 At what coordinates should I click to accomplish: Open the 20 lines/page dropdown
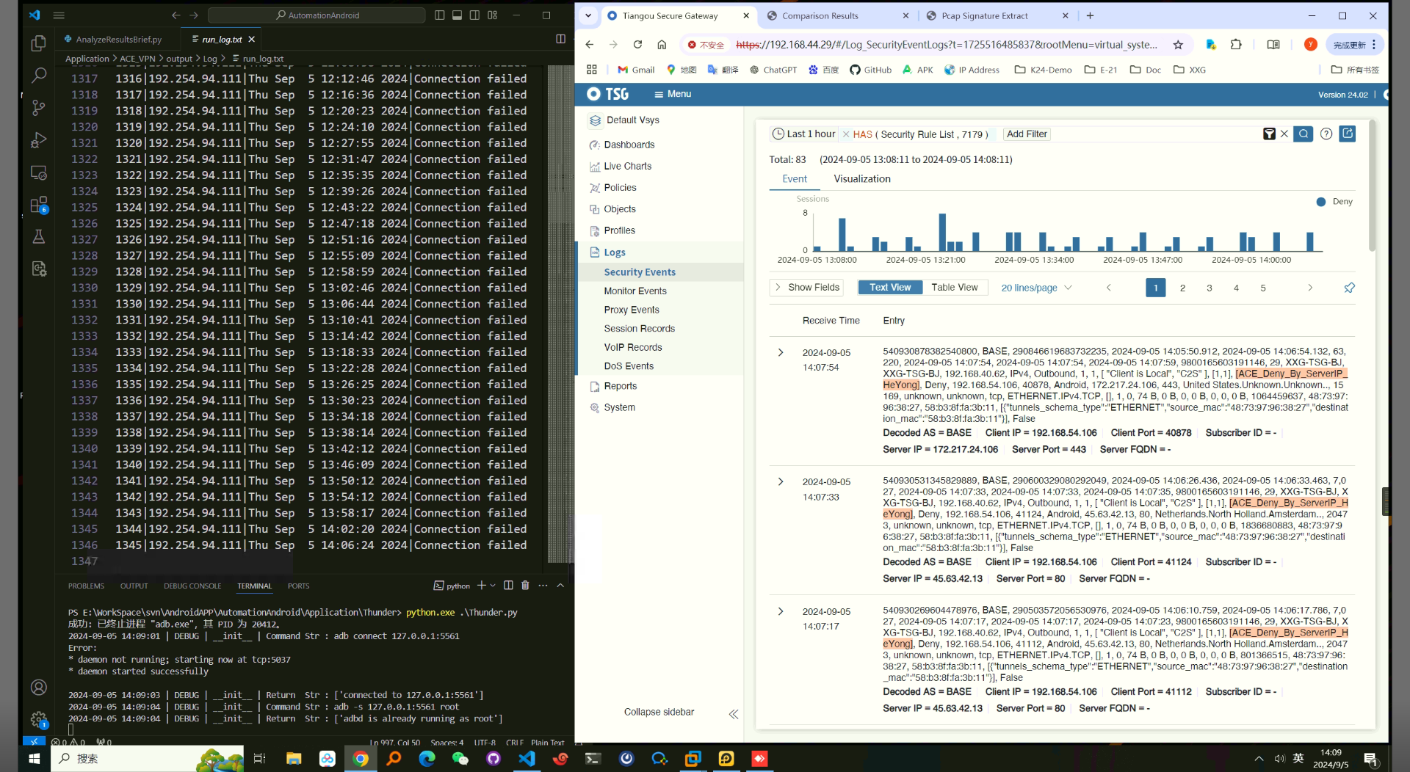point(1036,288)
